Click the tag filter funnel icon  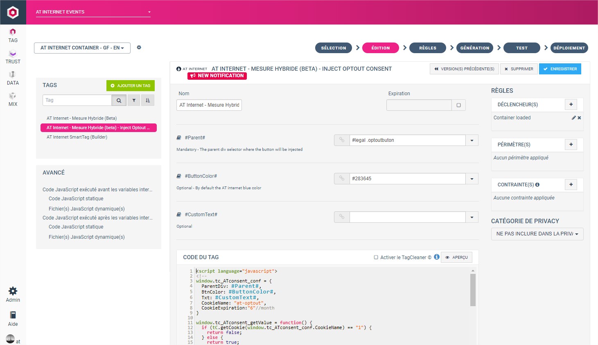coord(134,100)
